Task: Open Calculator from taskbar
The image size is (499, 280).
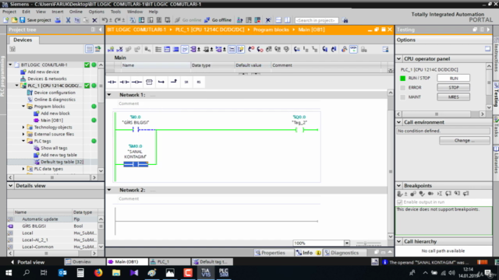Action: click(80, 273)
